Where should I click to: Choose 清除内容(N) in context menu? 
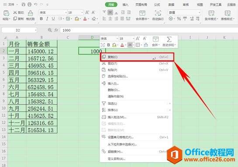(x=136, y=96)
